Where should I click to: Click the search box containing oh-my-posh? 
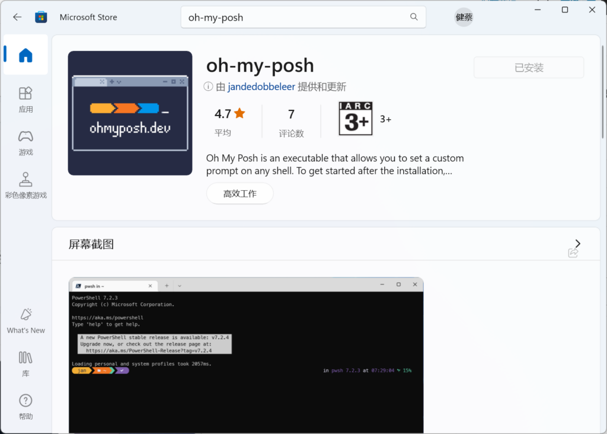[x=303, y=17]
